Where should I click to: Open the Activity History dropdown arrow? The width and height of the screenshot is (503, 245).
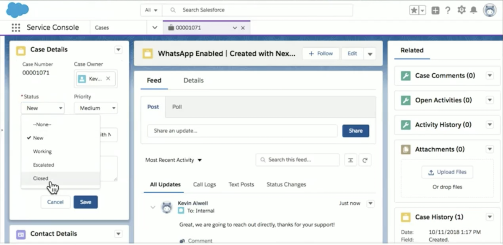click(490, 125)
